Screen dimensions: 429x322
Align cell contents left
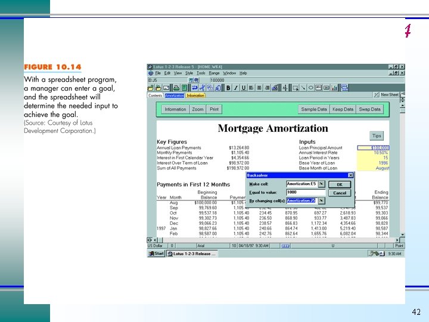pyautogui.click(x=251, y=88)
